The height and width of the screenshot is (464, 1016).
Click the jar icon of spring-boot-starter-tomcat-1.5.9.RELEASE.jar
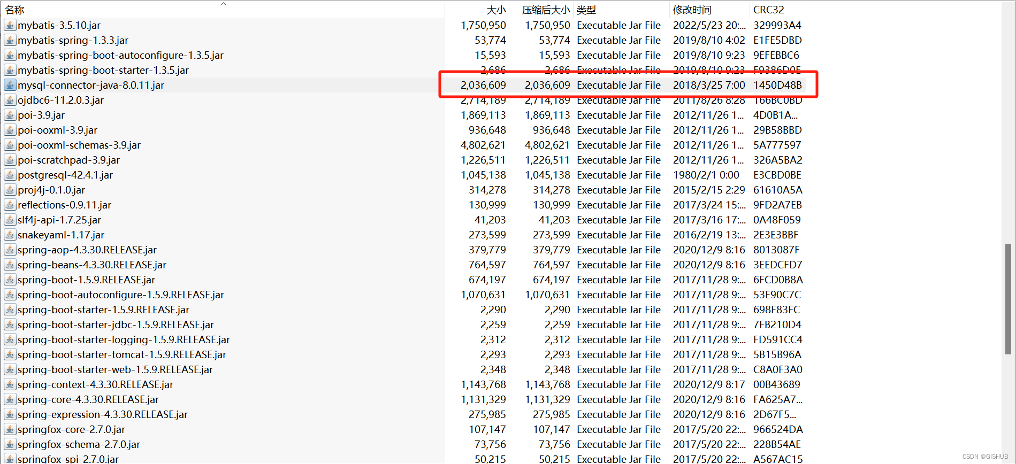tap(10, 354)
